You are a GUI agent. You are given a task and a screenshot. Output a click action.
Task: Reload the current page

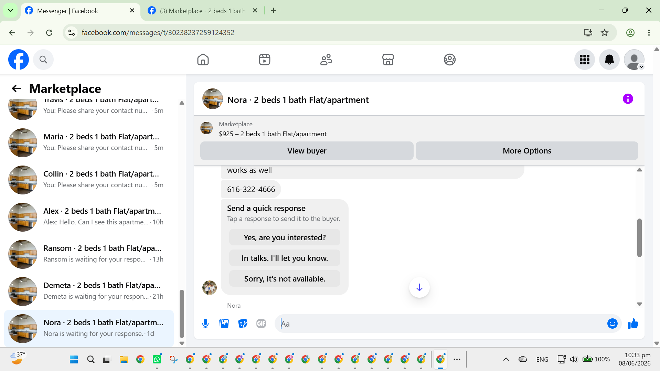coord(49,33)
